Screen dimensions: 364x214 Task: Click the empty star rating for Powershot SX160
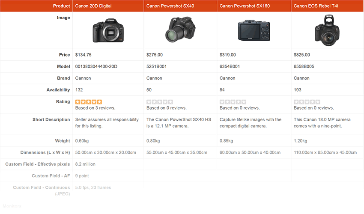pos(233,102)
